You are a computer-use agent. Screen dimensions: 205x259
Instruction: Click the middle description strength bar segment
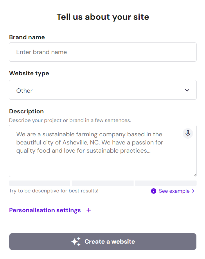pyautogui.click(x=102, y=183)
